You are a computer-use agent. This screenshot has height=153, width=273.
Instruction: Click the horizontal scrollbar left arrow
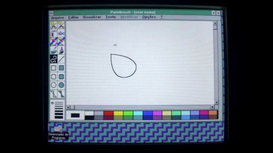coord(68,108)
